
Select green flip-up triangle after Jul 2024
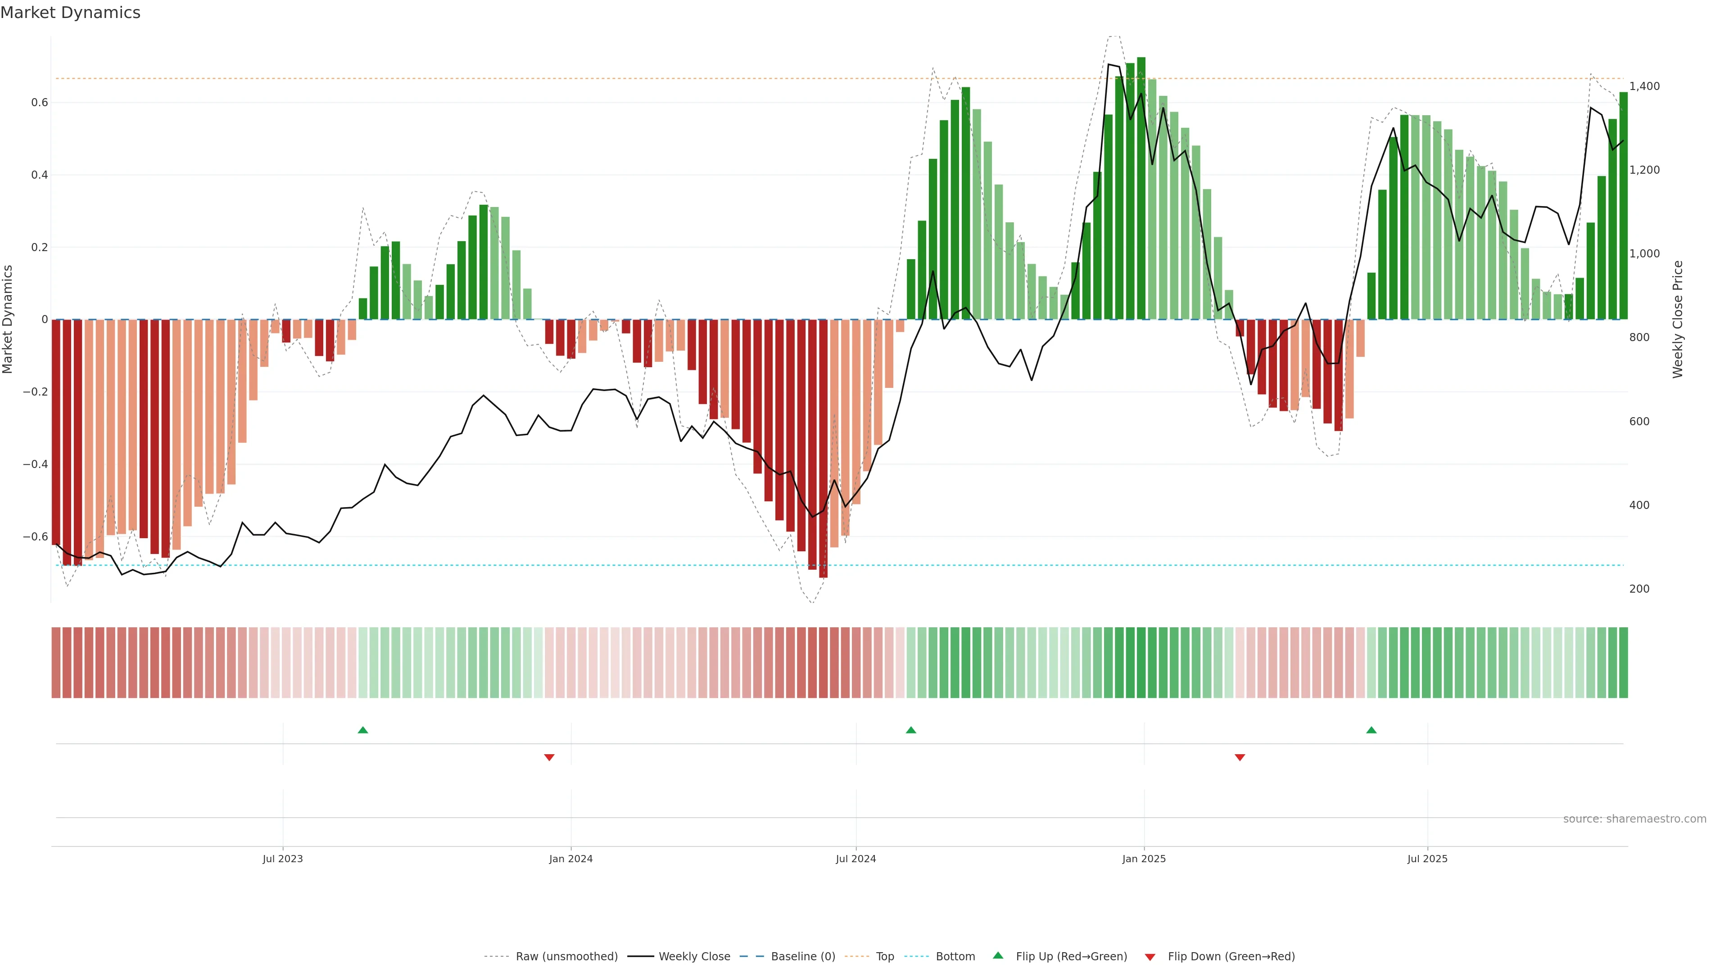(911, 730)
